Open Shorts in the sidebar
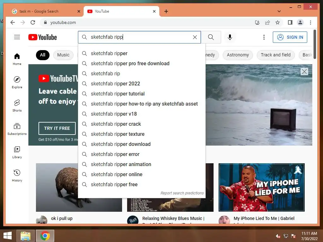The height and width of the screenshot is (242, 323). (17, 106)
